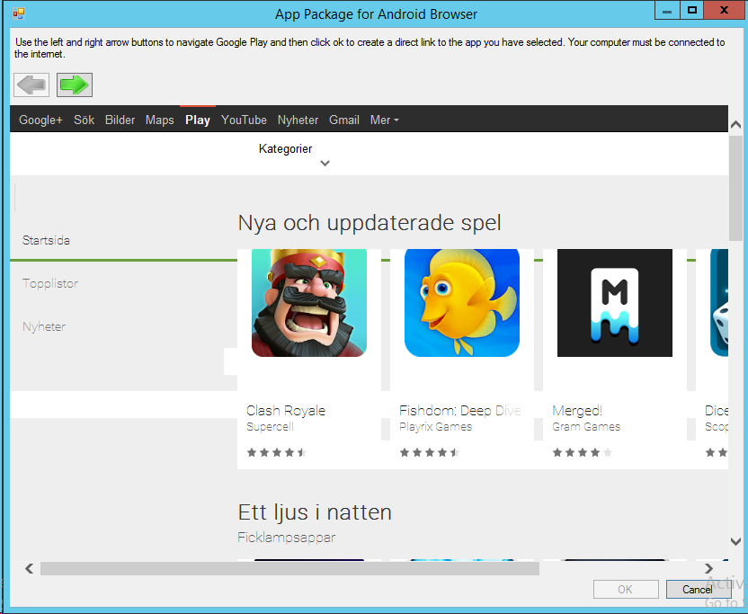
Task: Open the Merged! app icon
Action: coord(614,303)
